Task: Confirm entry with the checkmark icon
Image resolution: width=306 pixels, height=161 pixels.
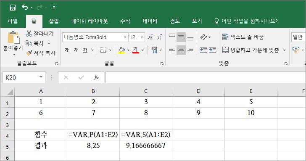Action: click(x=81, y=77)
